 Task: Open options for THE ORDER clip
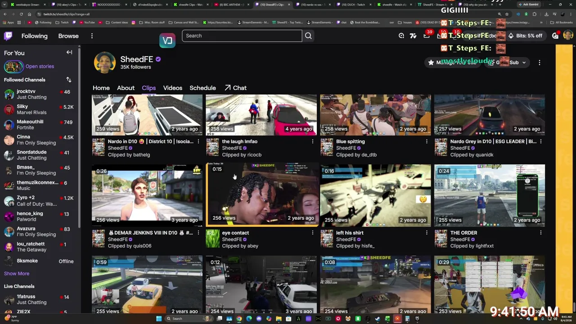pos(541,233)
